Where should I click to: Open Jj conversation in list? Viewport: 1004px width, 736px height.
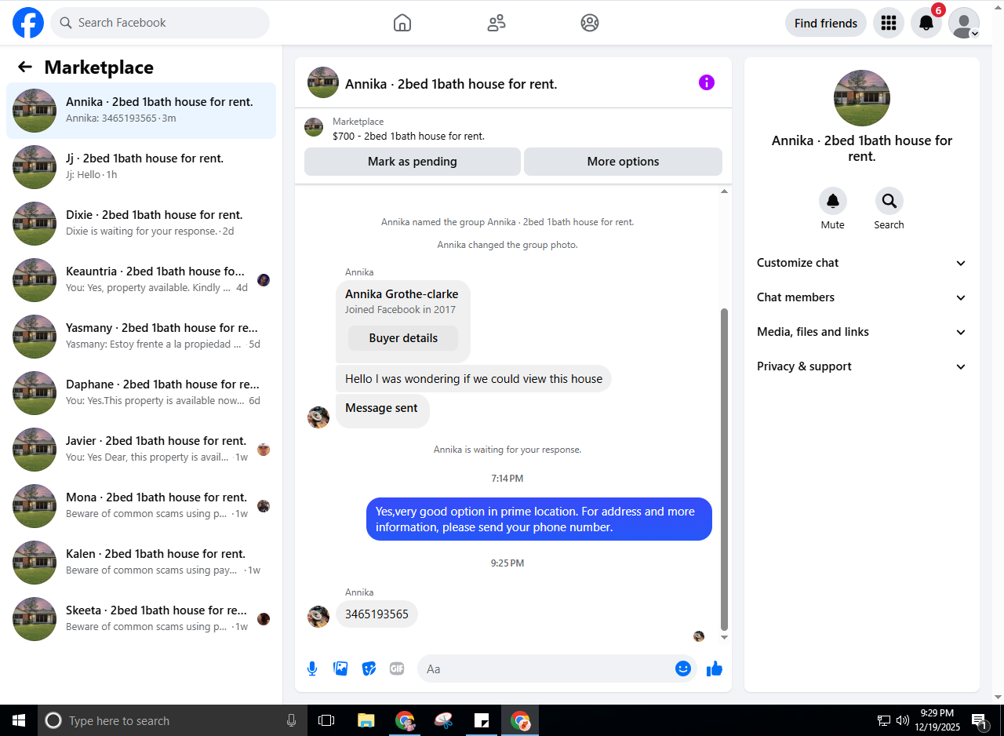pos(141,167)
